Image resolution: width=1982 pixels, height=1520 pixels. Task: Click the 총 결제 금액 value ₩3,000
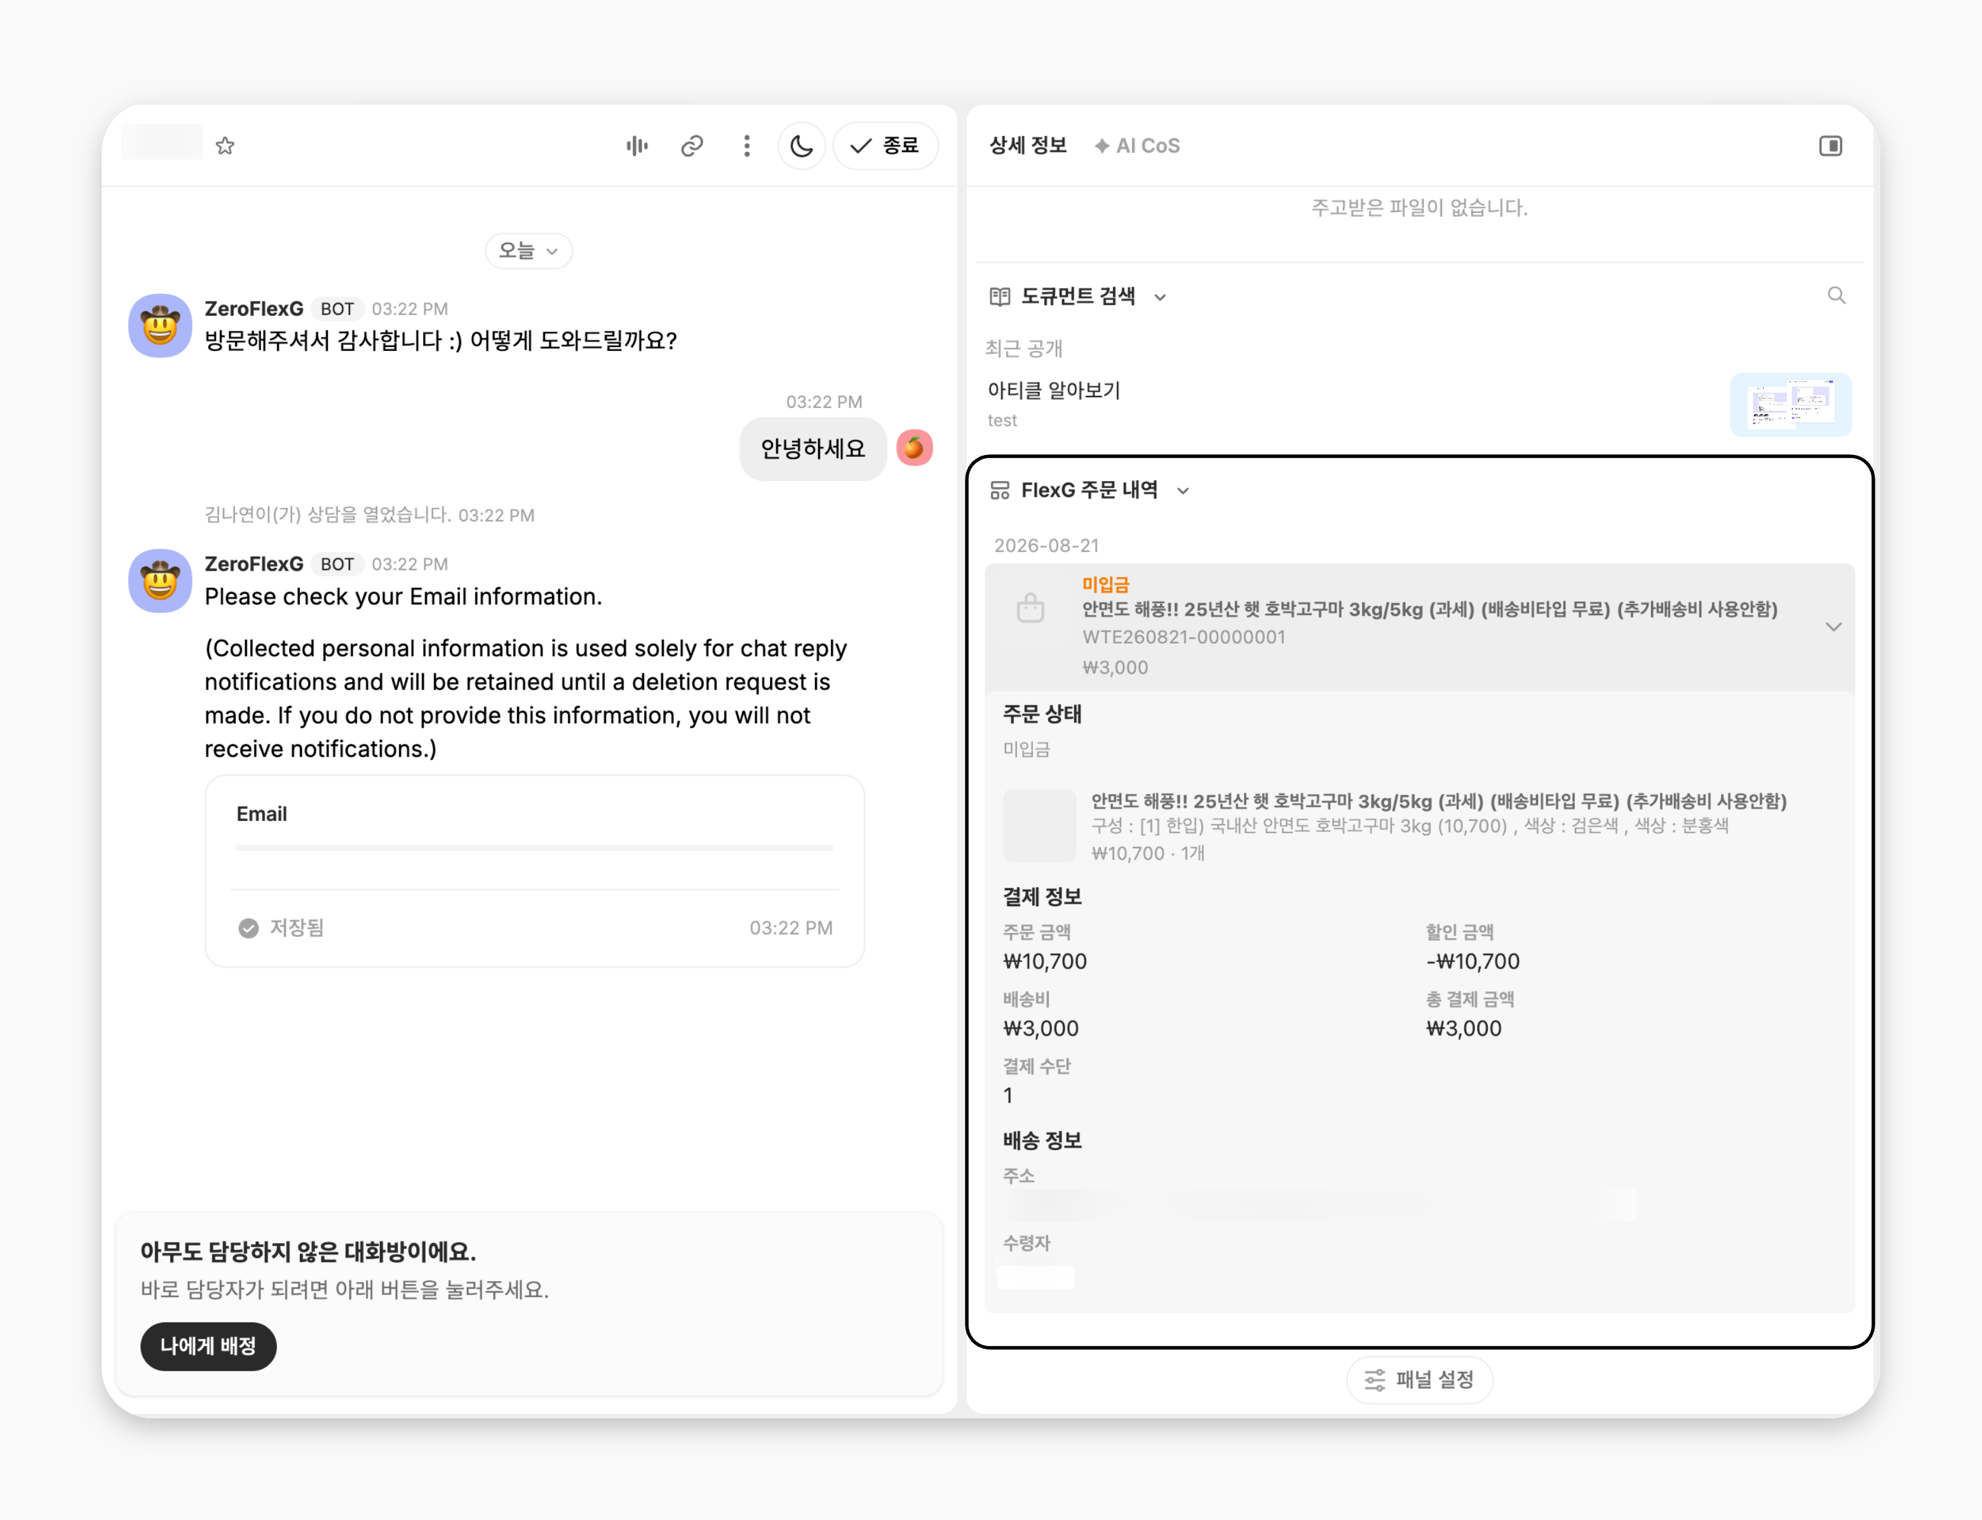1464,1029
